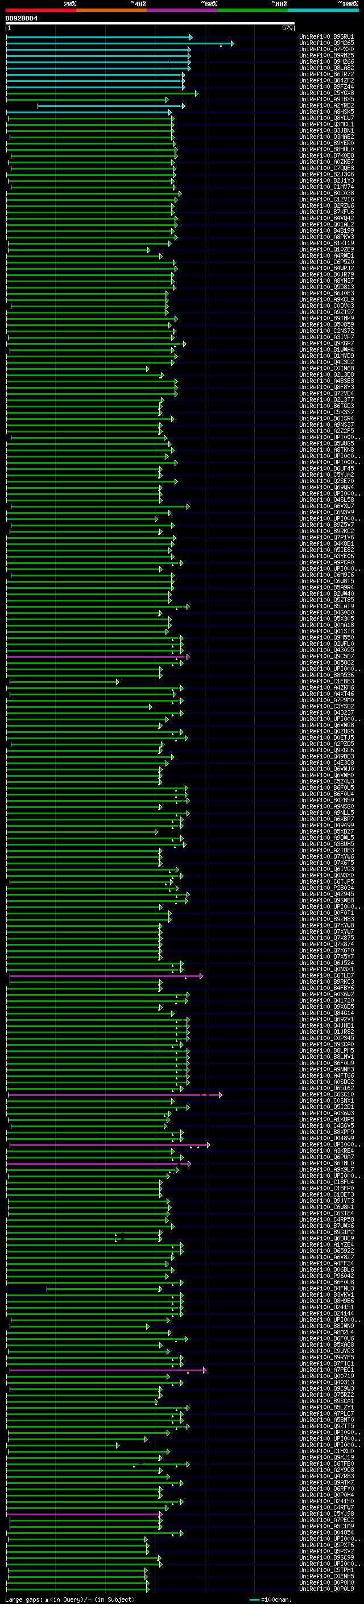Select UniRef100_Q10ZE9 in the hit list
The image size is (364, 1604).
point(326,249)
